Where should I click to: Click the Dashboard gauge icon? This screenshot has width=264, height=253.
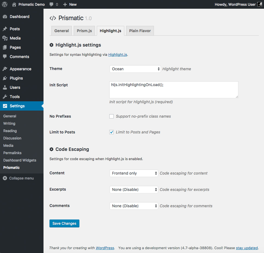click(5, 17)
